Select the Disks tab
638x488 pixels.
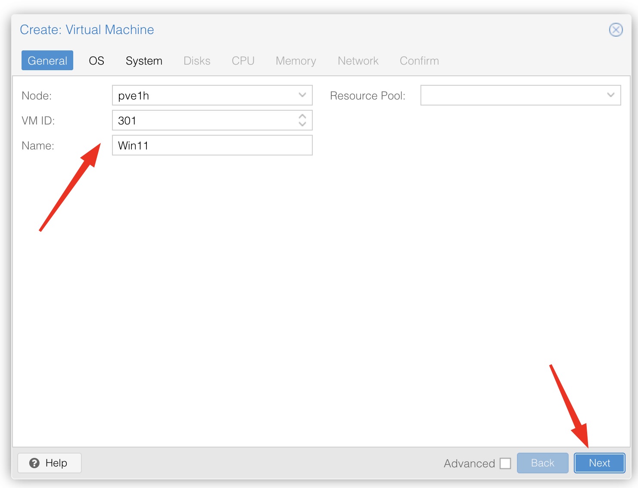[x=197, y=61]
